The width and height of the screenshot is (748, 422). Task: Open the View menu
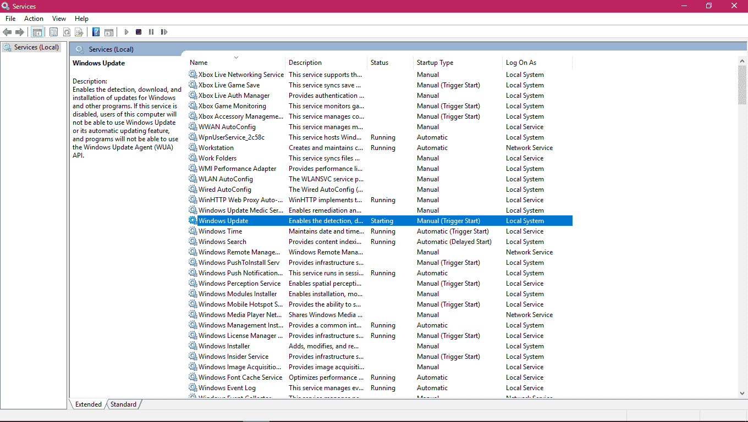59,19
